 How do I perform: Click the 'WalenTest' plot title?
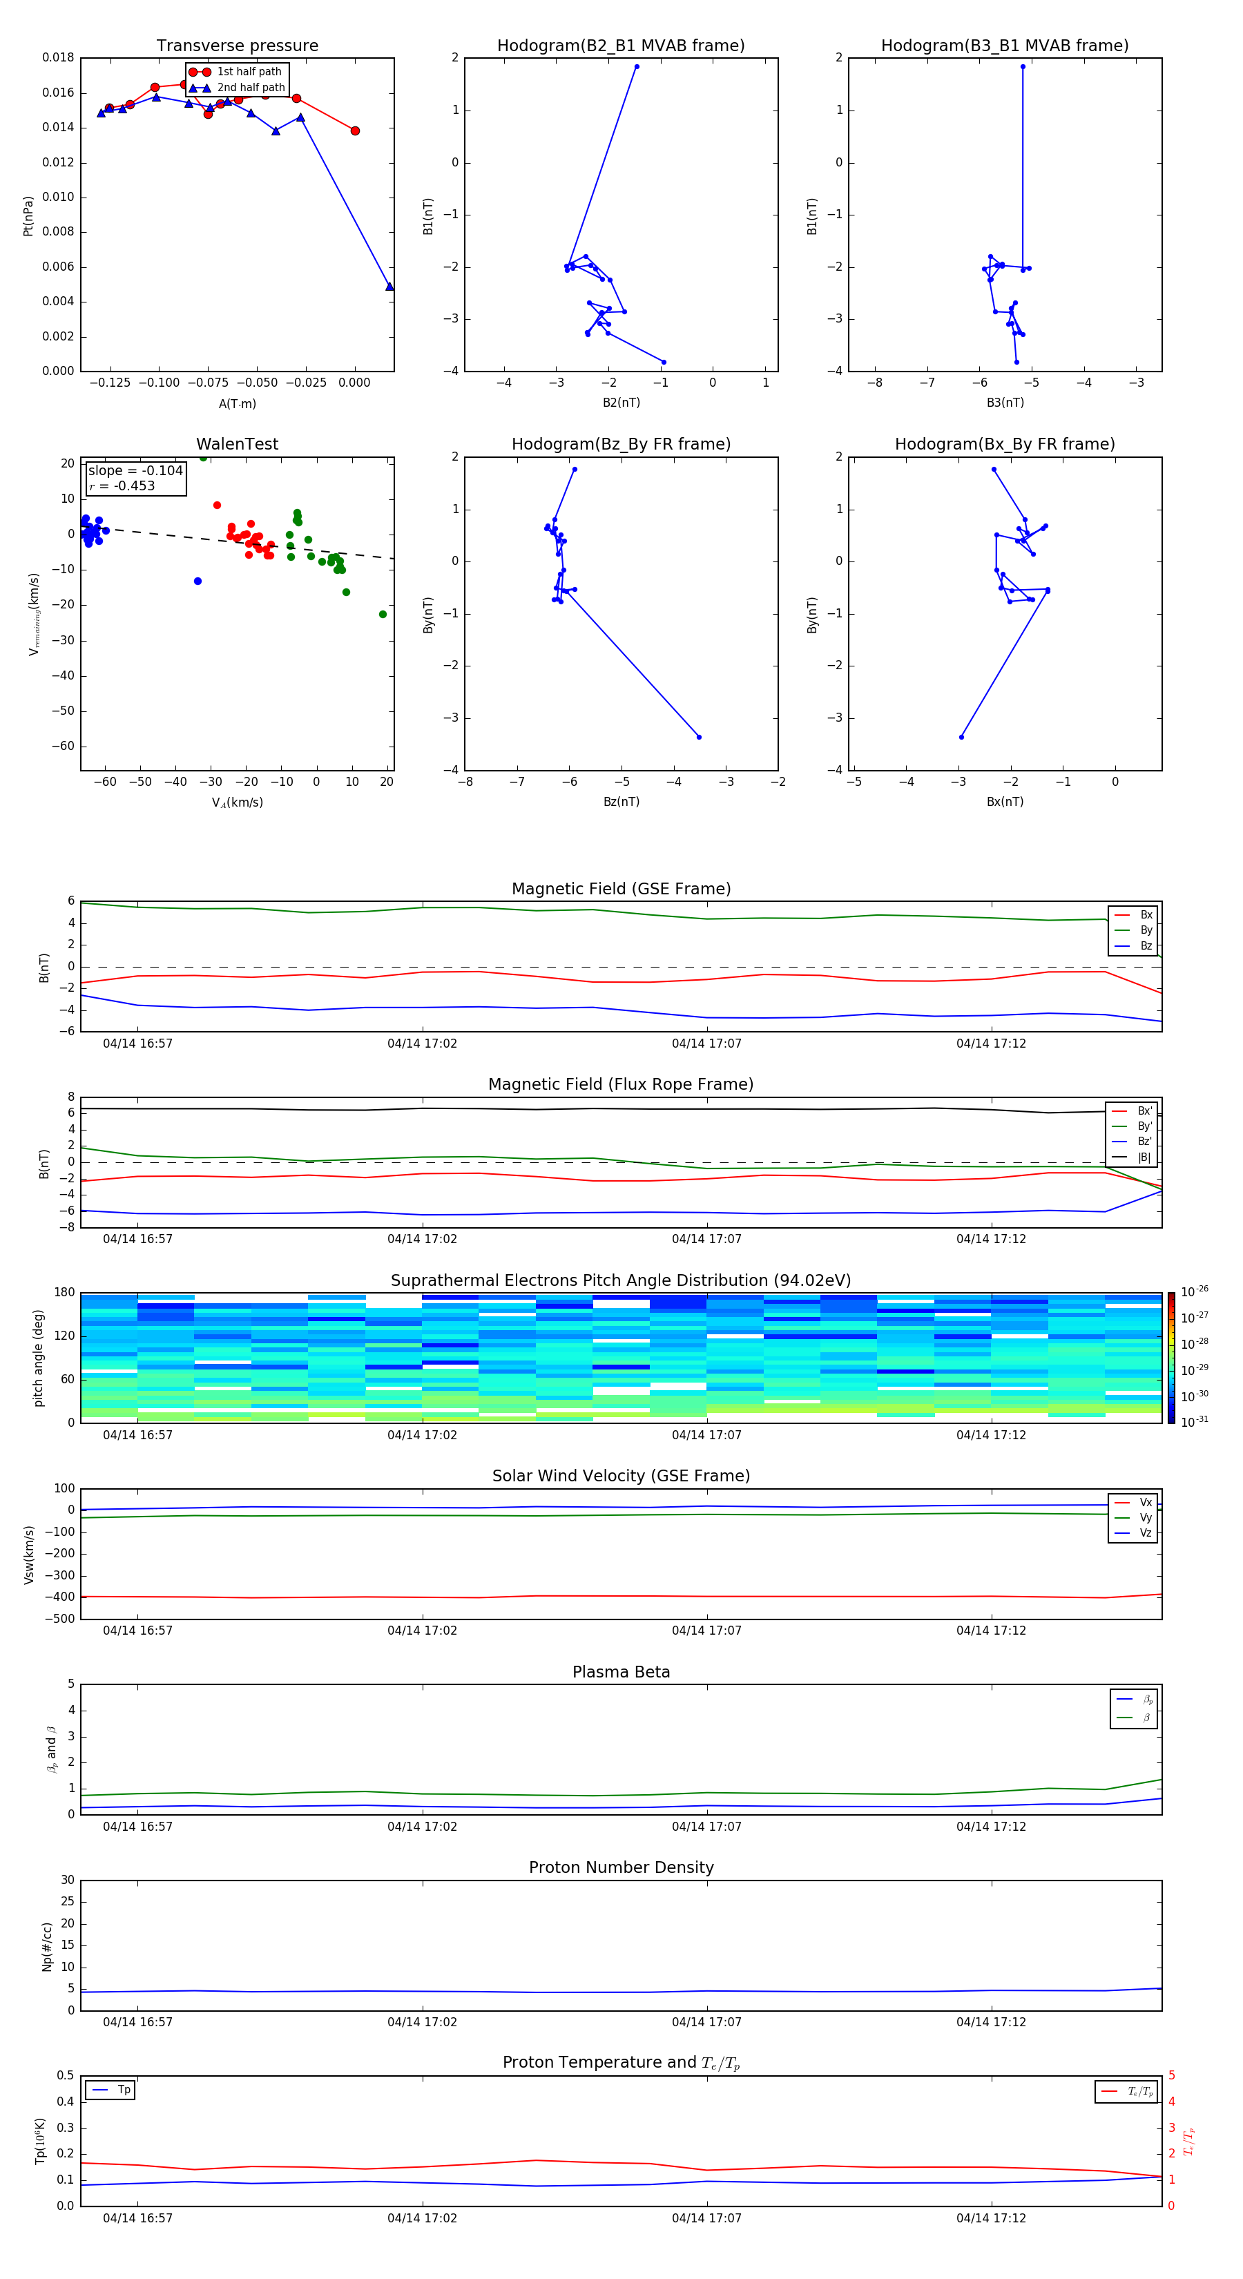[237, 444]
